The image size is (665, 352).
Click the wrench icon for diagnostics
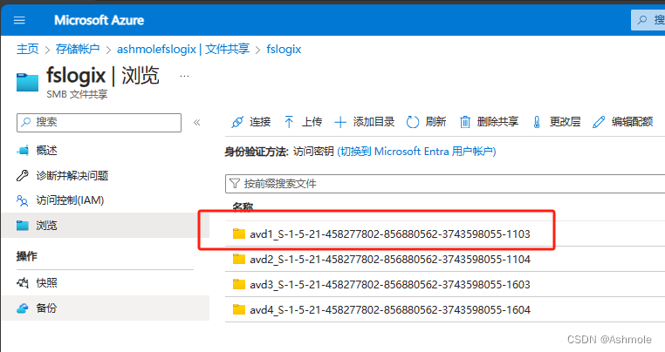(x=22, y=175)
